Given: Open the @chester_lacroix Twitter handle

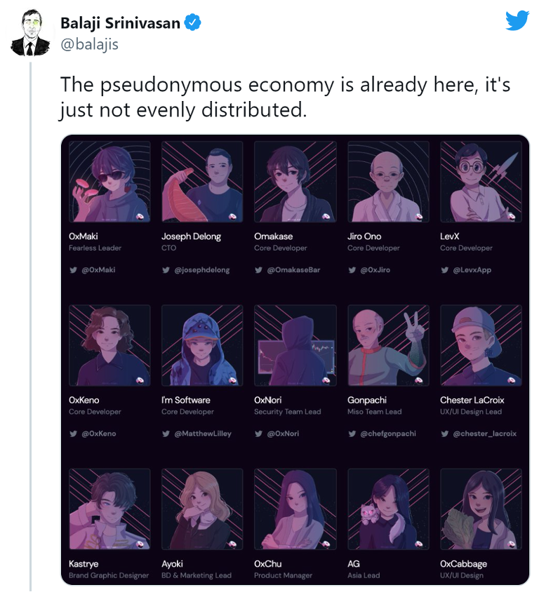Looking at the screenshot, I should [485, 433].
